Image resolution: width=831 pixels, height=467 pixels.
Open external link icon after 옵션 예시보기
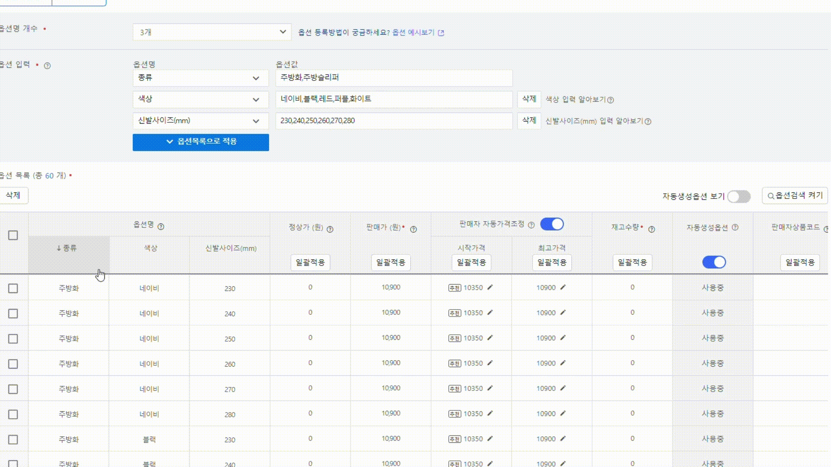[441, 33]
